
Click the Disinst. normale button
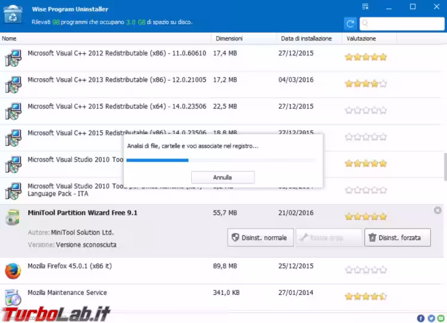pyautogui.click(x=261, y=237)
